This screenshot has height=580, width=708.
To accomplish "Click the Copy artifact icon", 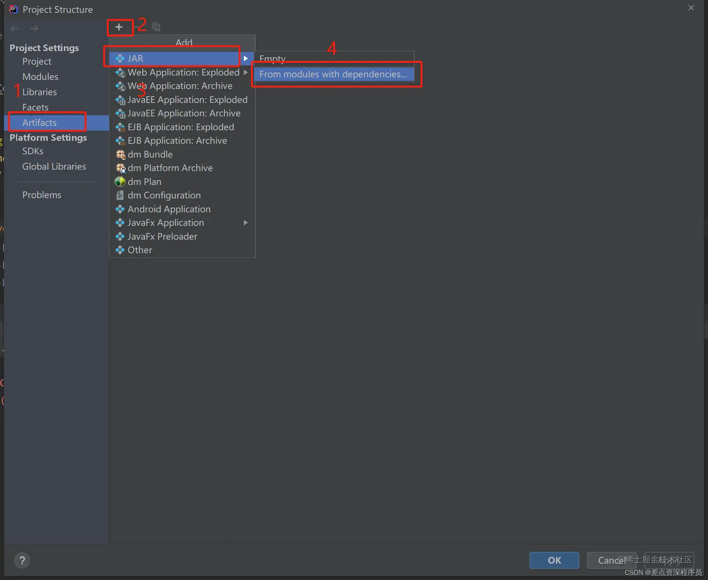I will pyautogui.click(x=156, y=27).
